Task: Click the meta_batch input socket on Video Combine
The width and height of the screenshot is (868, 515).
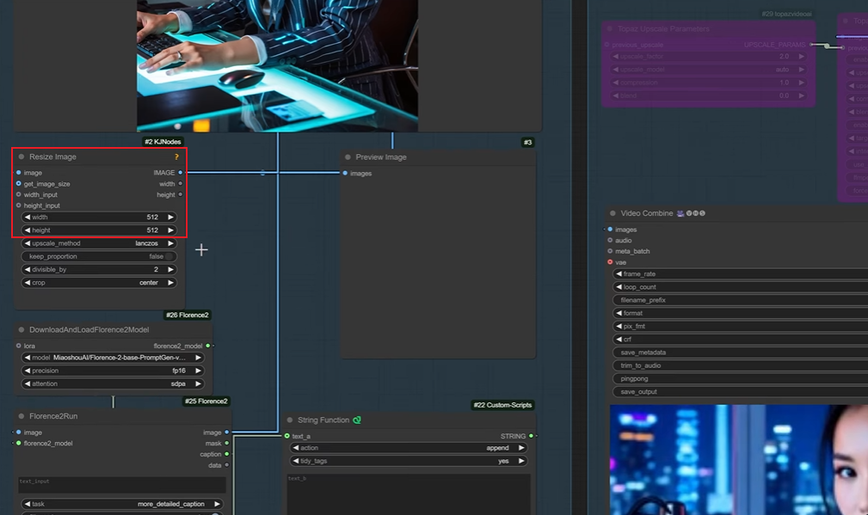Action: pos(610,251)
